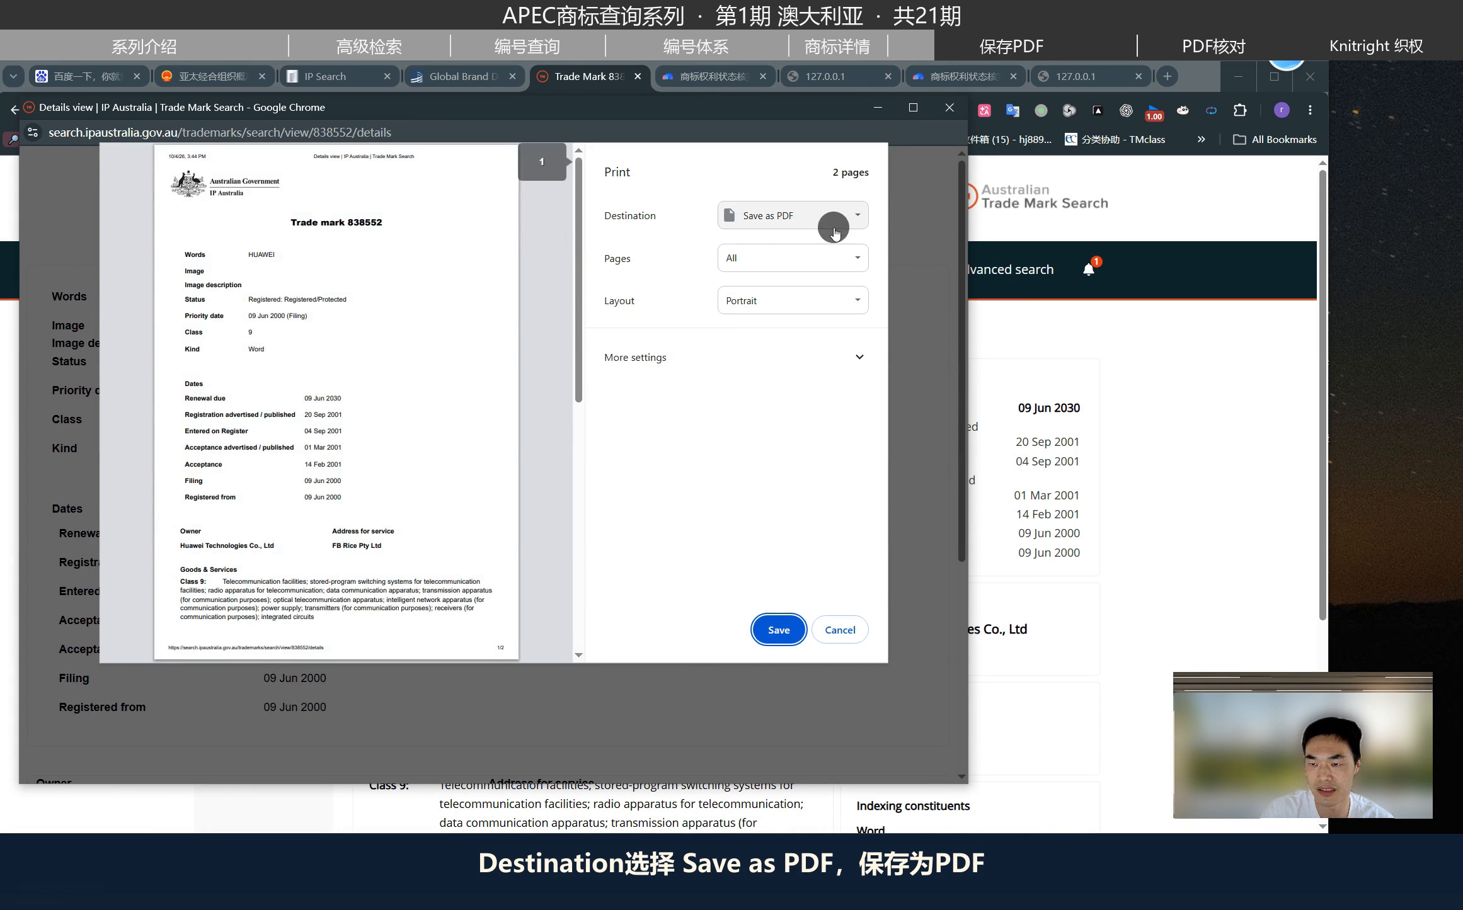Click preview scrollbar up arrow
This screenshot has width=1463, height=910.
[578, 151]
